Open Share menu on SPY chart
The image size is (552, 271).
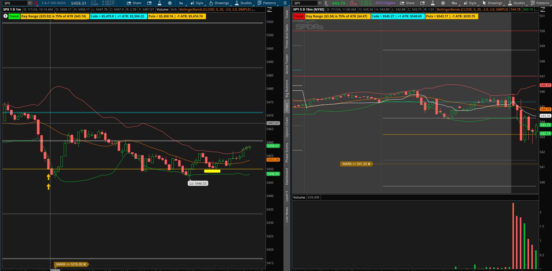pos(407,3)
